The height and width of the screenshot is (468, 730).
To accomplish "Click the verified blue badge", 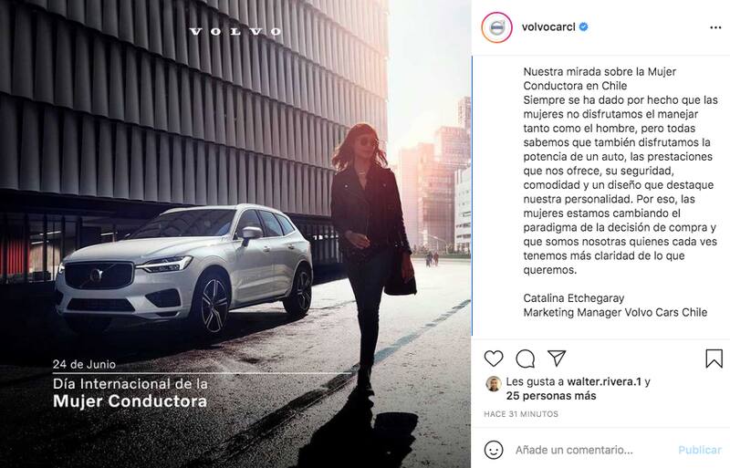I will click(x=583, y=27).
